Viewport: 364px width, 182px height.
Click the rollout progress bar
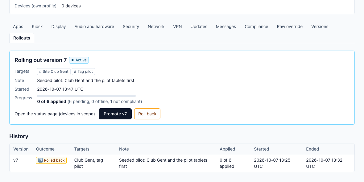86,96
